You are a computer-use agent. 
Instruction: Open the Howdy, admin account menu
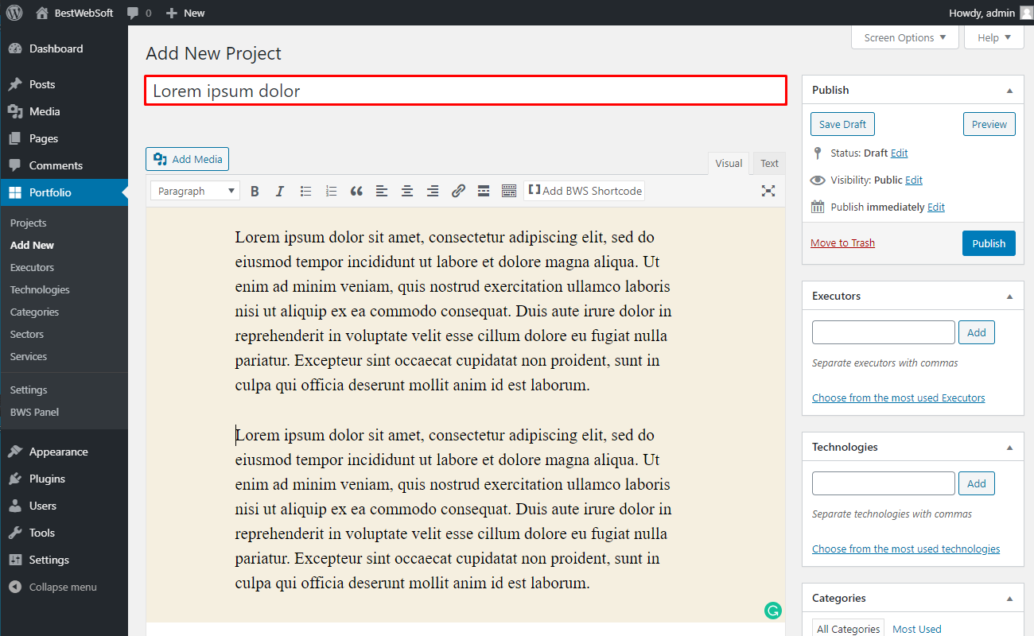click(x=990, y=13)
